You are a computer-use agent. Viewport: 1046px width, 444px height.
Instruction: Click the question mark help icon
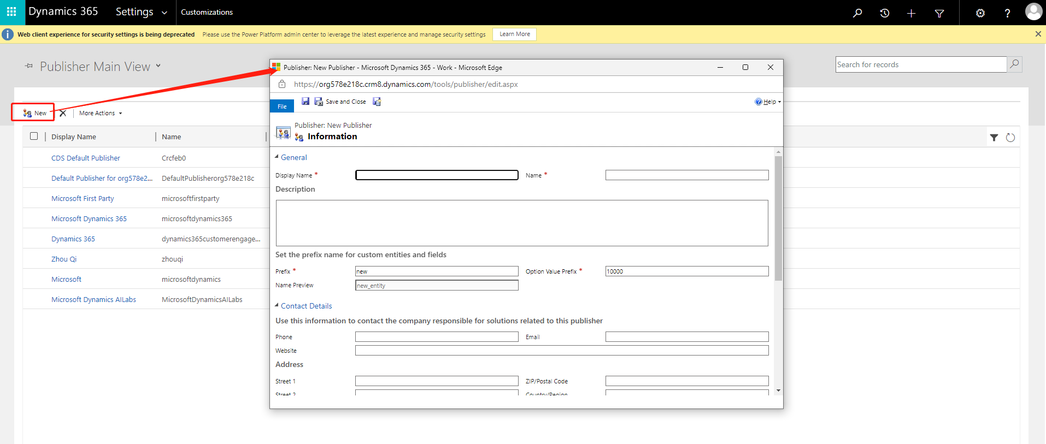[1007, 13]
